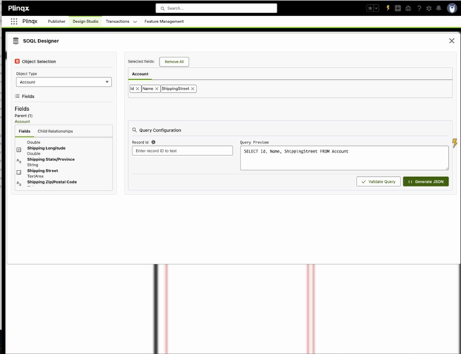Image resolution: width=461 pixels, height=354 pixels.
Task: Click the Record Id info icon
Action: coord(153,142)
